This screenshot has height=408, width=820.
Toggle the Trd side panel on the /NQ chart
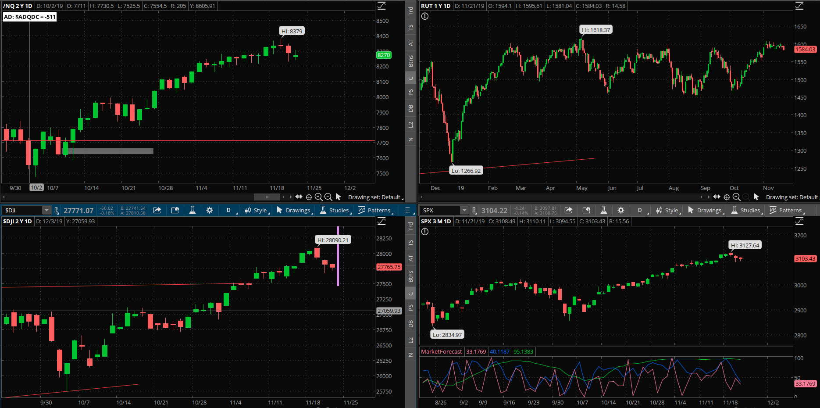(410, 11)
